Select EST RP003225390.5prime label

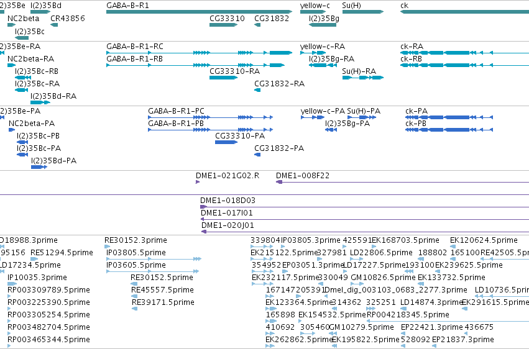tap(48, 303)
